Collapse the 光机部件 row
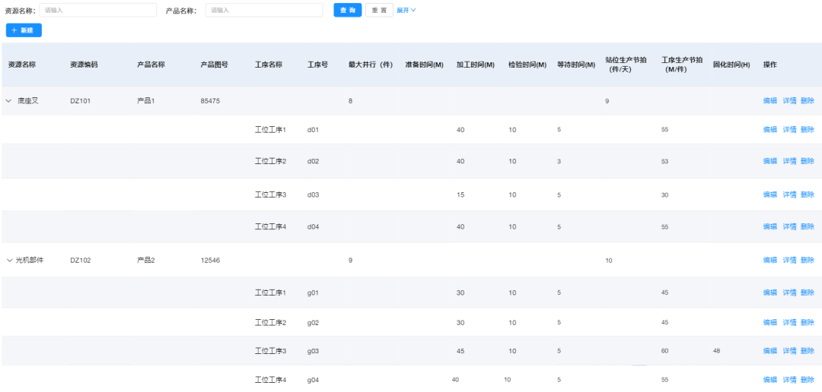 point(9,260)
